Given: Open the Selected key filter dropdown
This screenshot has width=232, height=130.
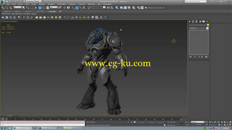Looking at the screenshot, I should pyautogui.click(x=197, y=122).
